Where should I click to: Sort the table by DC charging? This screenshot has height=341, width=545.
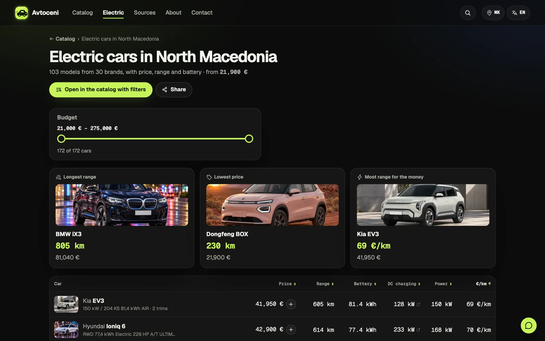404,284
